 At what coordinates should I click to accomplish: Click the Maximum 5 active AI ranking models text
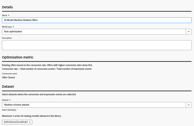point(32,116)
